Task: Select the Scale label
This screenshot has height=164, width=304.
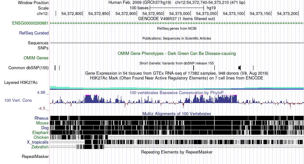Action: click(43, 8)
